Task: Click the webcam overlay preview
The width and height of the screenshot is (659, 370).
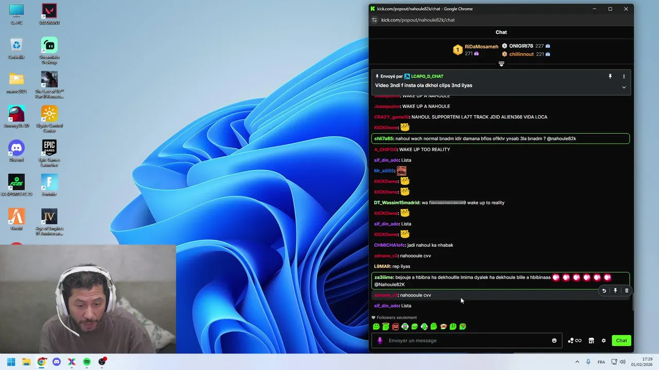Action: 88,299
